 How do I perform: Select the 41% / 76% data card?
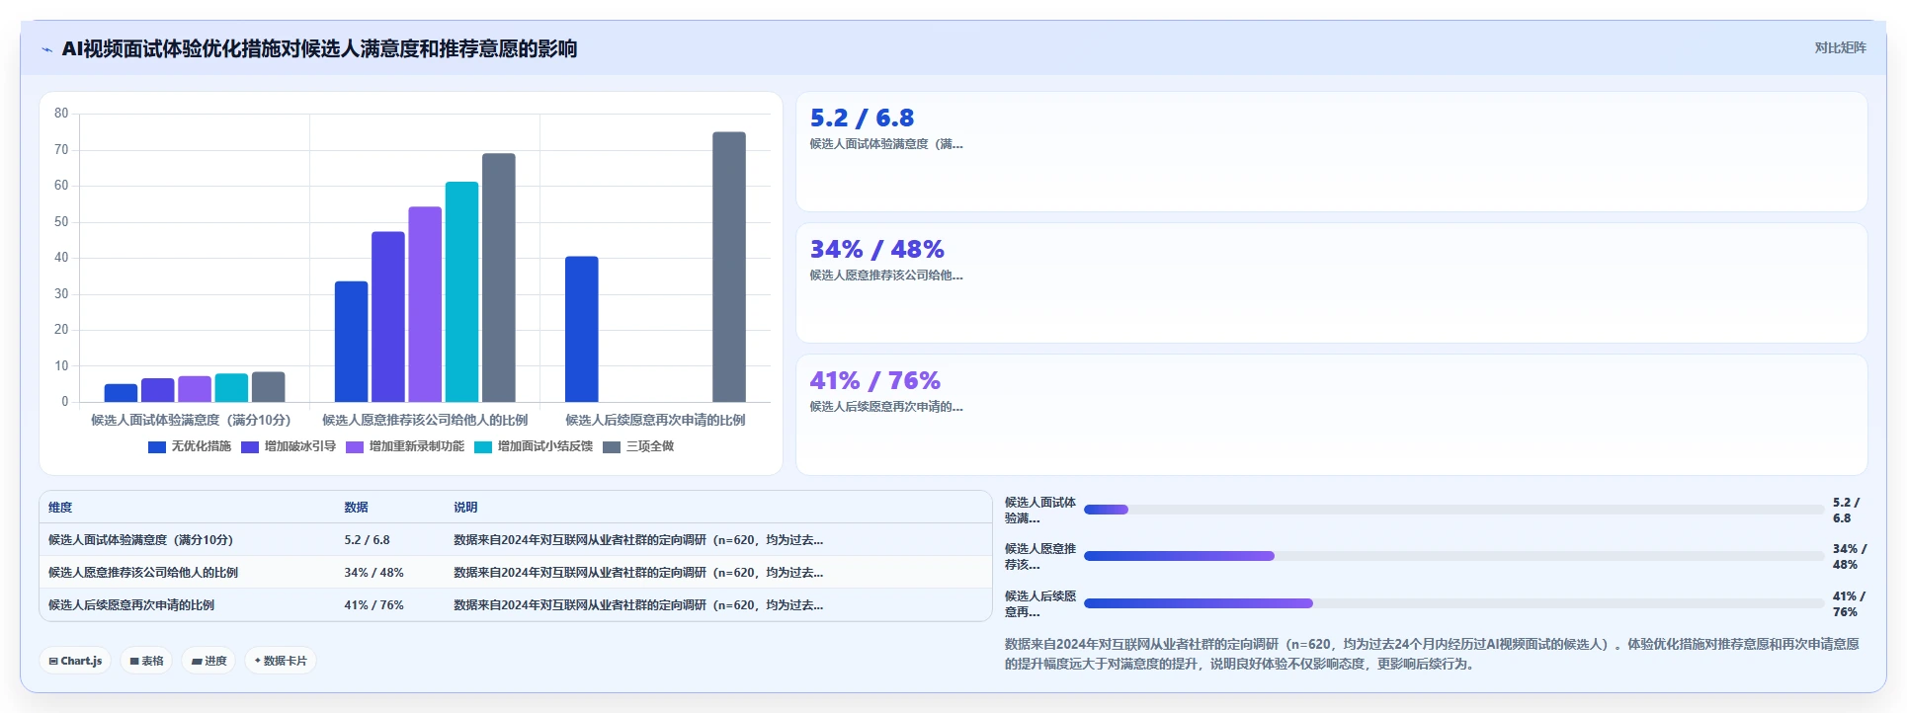point(1331,415)
